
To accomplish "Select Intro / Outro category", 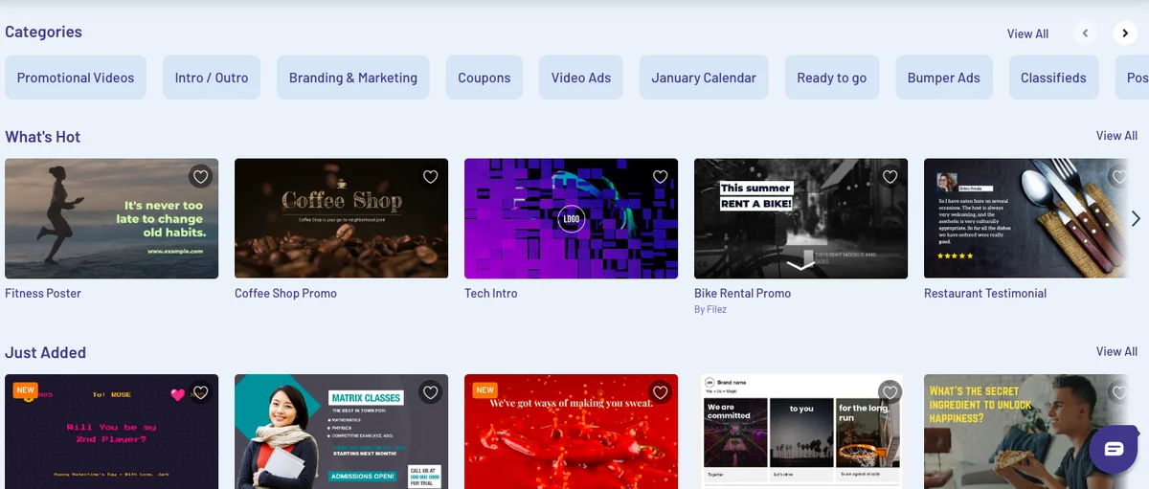I will (212, 78).
